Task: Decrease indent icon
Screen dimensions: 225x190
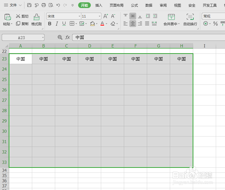Action: [148, 16]
